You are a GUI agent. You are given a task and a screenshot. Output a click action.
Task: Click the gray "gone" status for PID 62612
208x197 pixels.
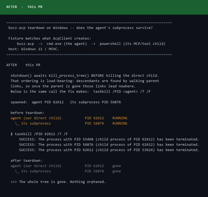(117, 166)
